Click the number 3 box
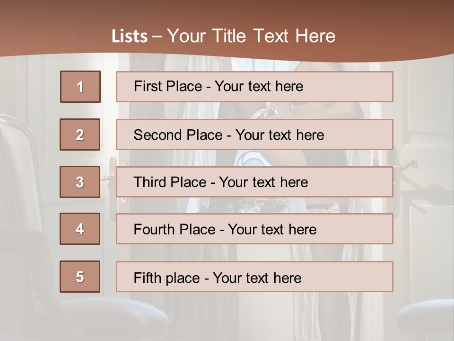The image size is (454, 341). (80, 182)
